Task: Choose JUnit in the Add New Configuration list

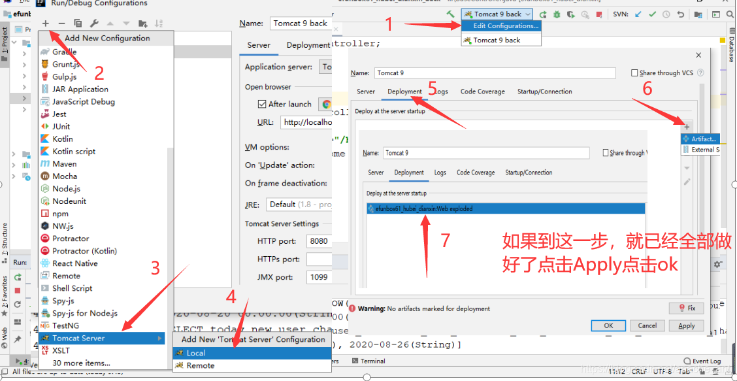Action: pyautogui.click(x=61, y=126)
